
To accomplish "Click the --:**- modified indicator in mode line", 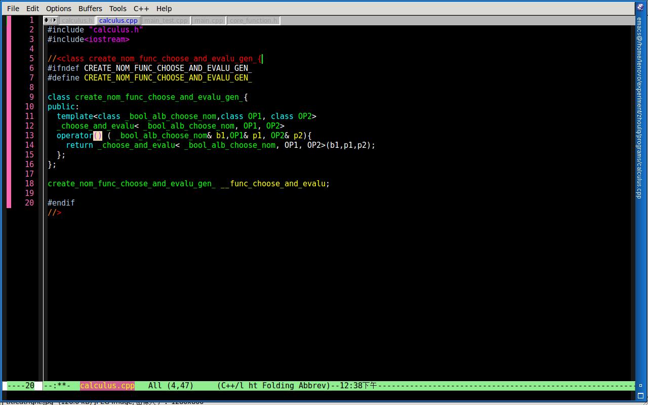I will pos(57,385).
